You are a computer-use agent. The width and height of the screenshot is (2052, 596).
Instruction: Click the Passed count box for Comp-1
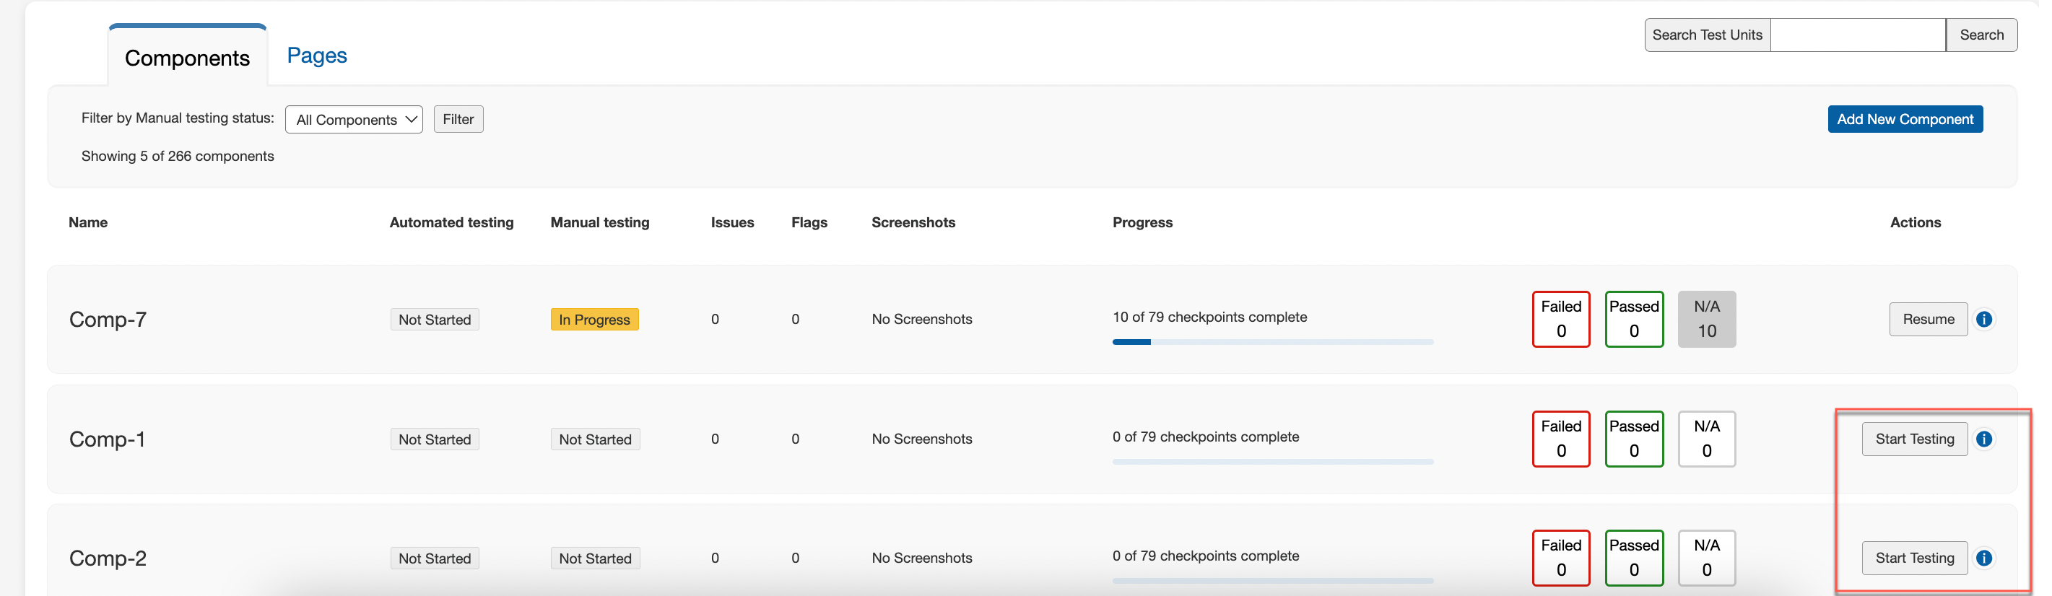(1634, 439)
